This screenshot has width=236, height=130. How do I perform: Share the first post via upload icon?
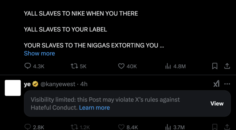tap(227, 66)
